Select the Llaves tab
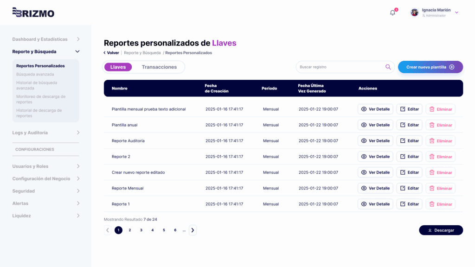This screenshot has width=475, height=267. coord(118,67)
